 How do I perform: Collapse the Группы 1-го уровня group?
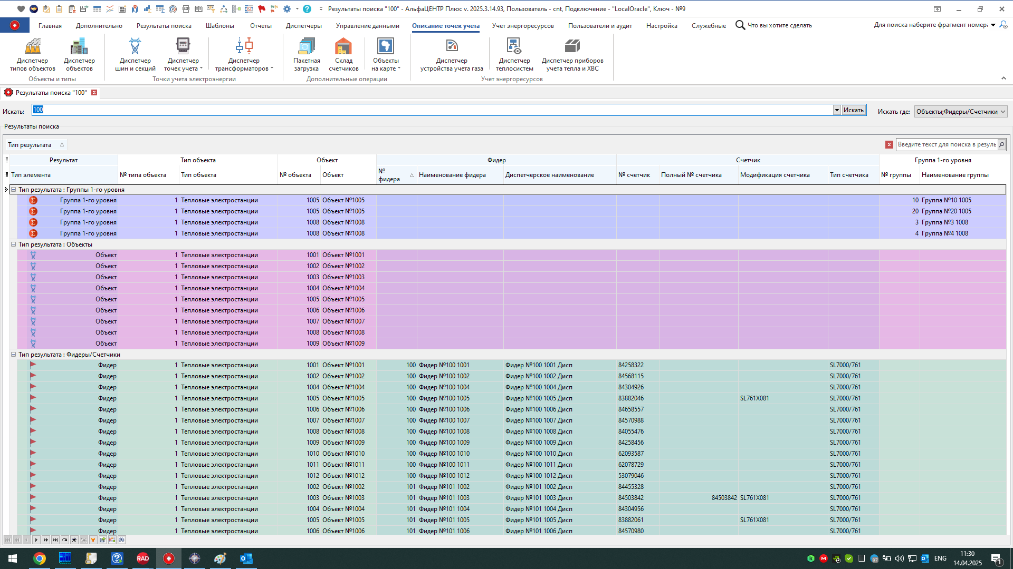click(14, 190)
